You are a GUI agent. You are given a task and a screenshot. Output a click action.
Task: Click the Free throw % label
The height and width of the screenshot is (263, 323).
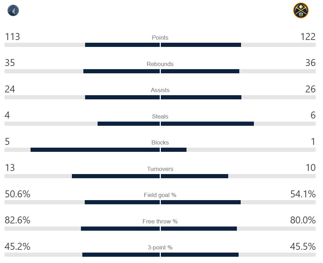pos(160,221)
